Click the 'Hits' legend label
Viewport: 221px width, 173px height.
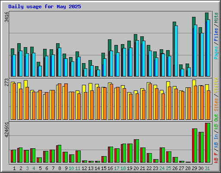(216, 18)
